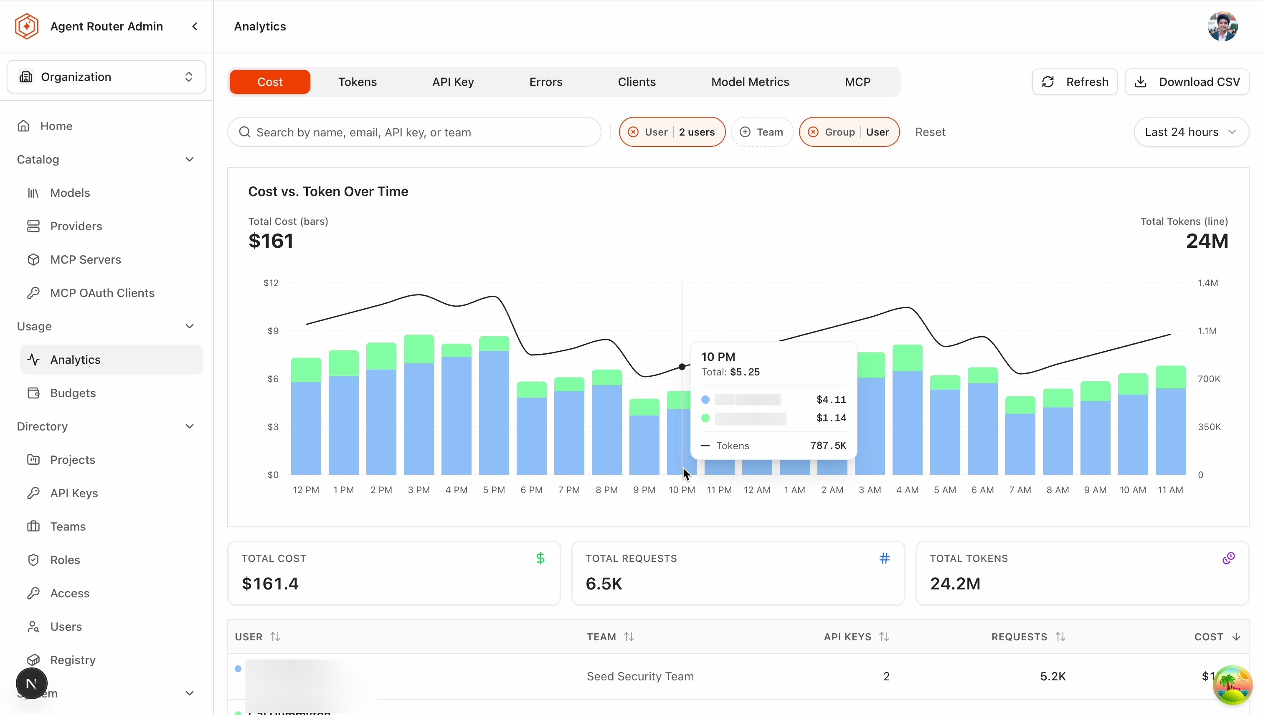Open the Projects page
The image size is (1263, 715).
[x=111, y=460]
